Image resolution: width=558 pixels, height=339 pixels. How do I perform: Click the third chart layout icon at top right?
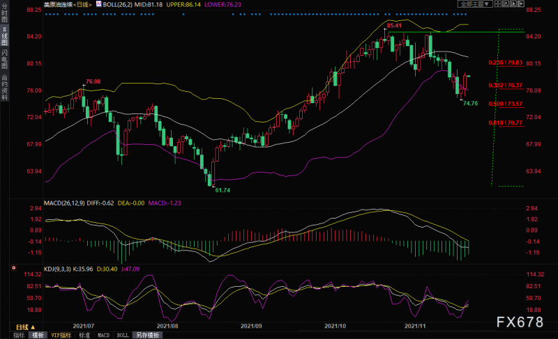click(x=515, y=3)
